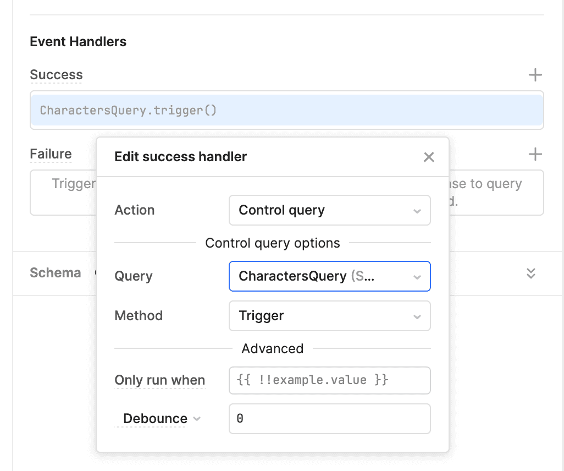Open the Action dropdown showing Control query
The height and width of the screenshot is (471, 564).
pyautogui.click(x=329, y=210)
